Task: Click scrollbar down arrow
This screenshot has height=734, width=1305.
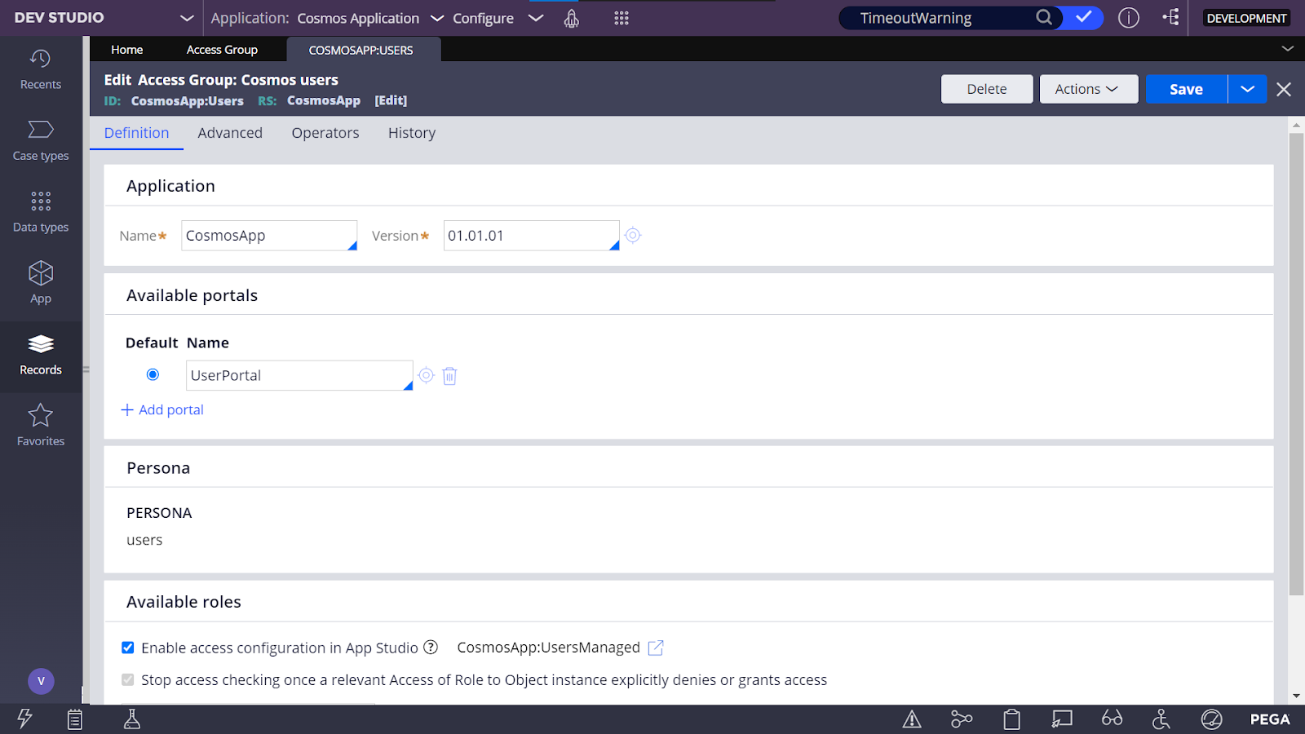Action: pyautogui.click(x=1296, y=696)
